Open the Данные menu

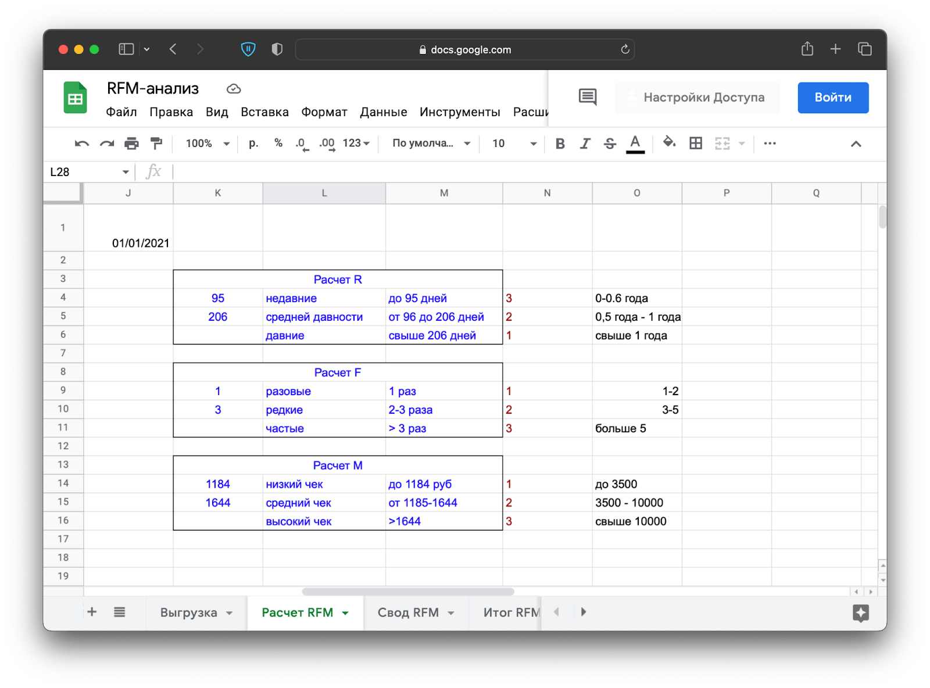[x=383, y=112]
